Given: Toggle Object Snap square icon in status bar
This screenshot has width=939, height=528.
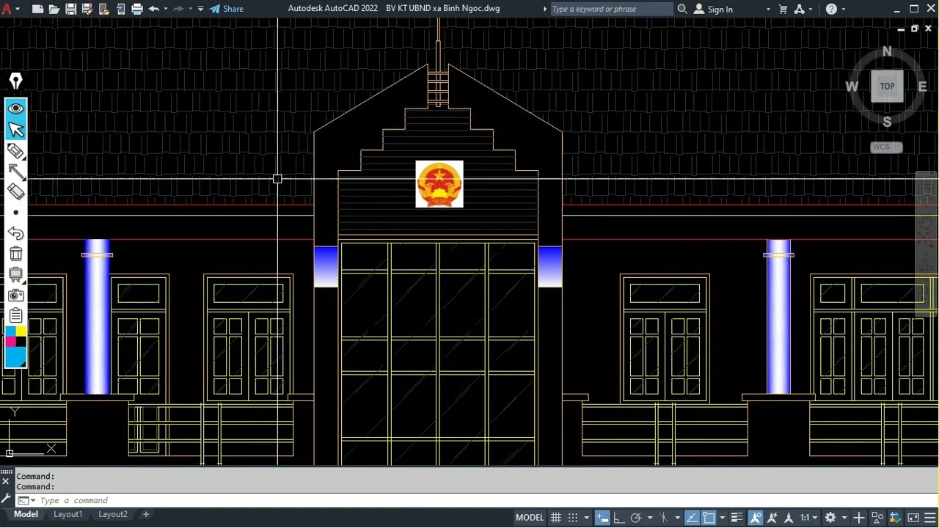Looking at the screenshot, I should click(709, 518).
